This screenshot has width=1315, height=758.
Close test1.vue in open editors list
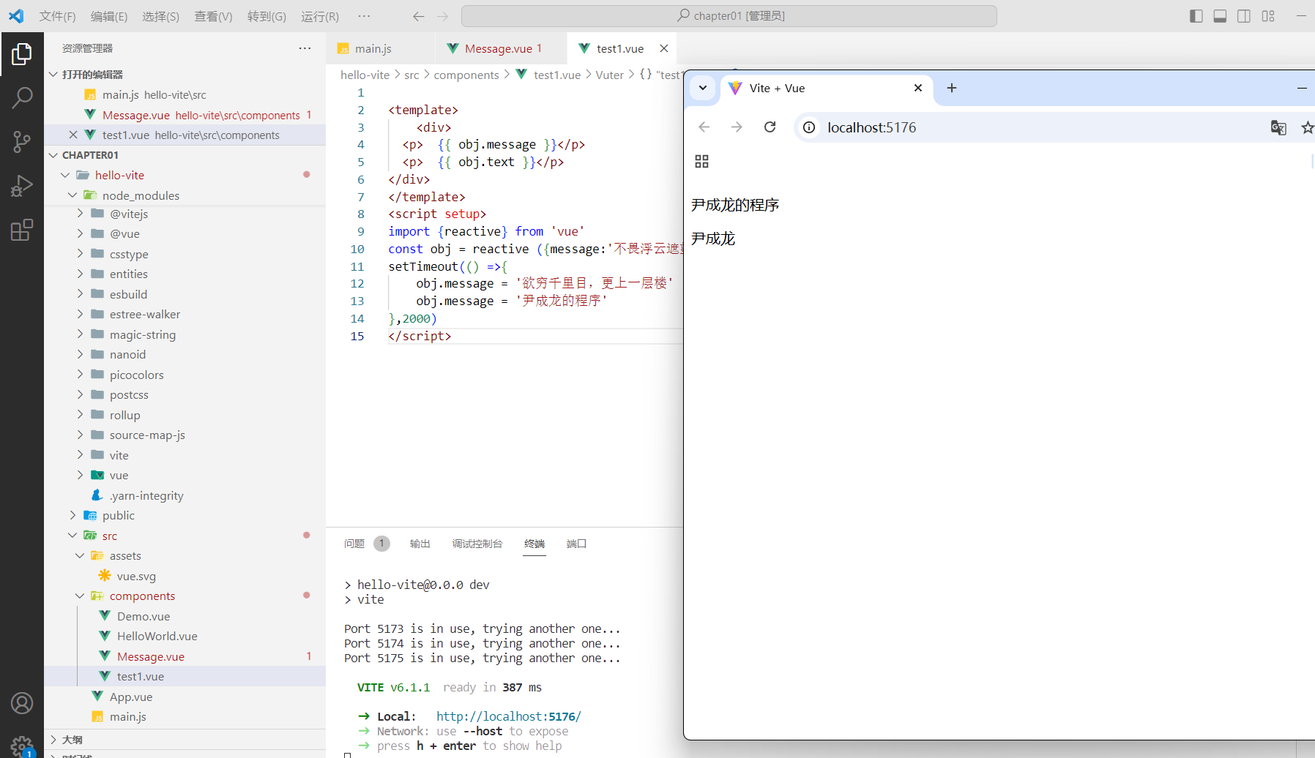[72, 135]
